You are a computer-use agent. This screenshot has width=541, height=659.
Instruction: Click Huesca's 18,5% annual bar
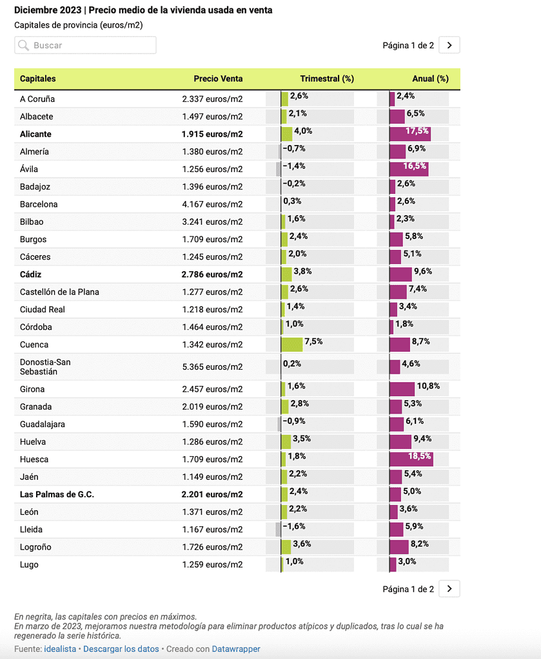(x=411, y=459)
